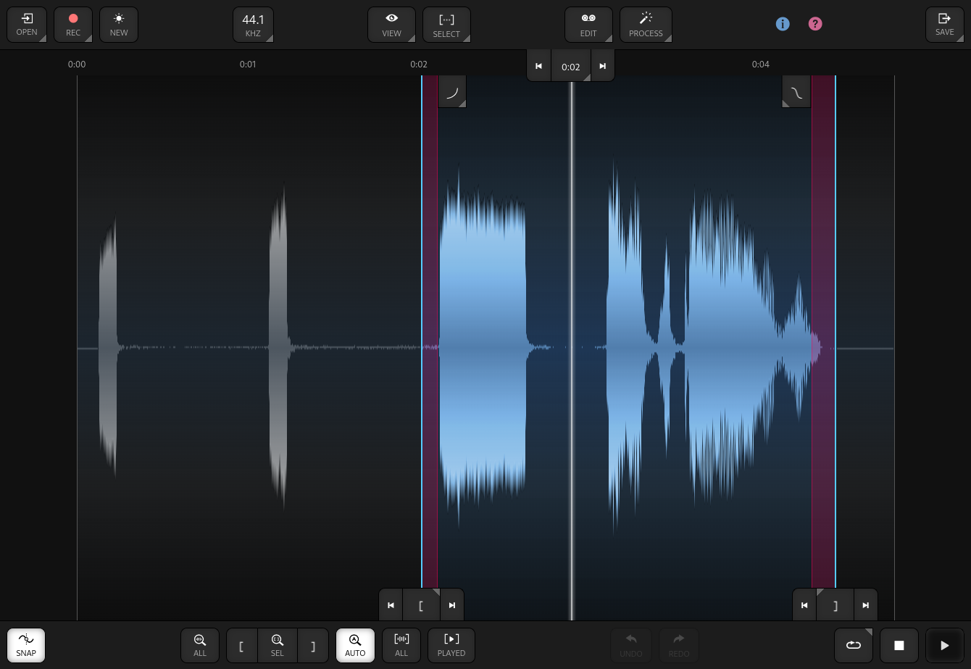
Task: Click the 0:02 playhead time display
Action: 571,67
